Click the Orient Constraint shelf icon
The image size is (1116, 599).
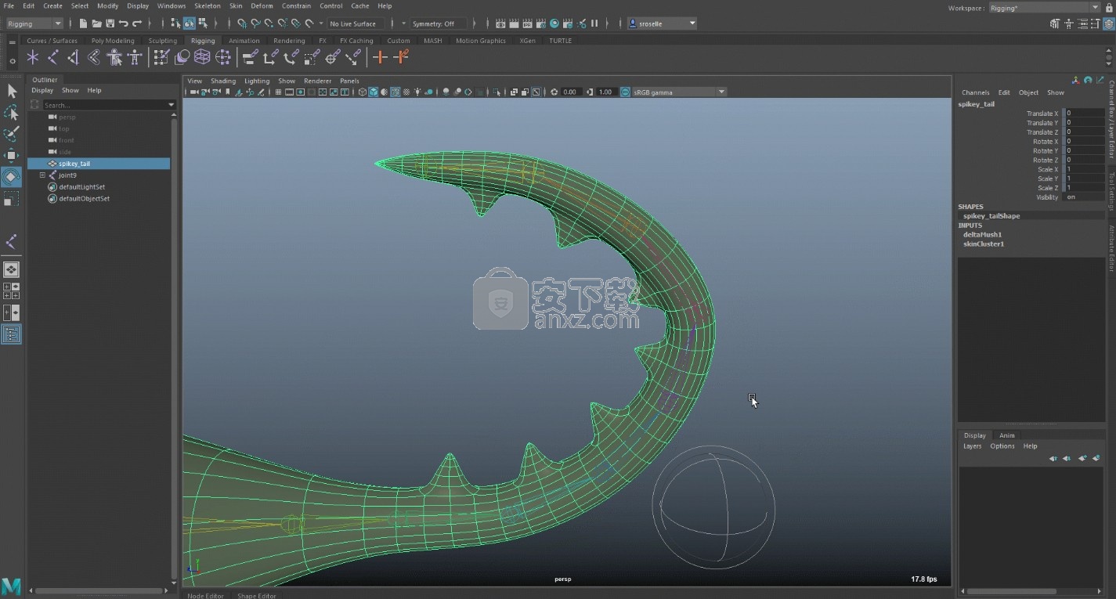coord(291,56)
